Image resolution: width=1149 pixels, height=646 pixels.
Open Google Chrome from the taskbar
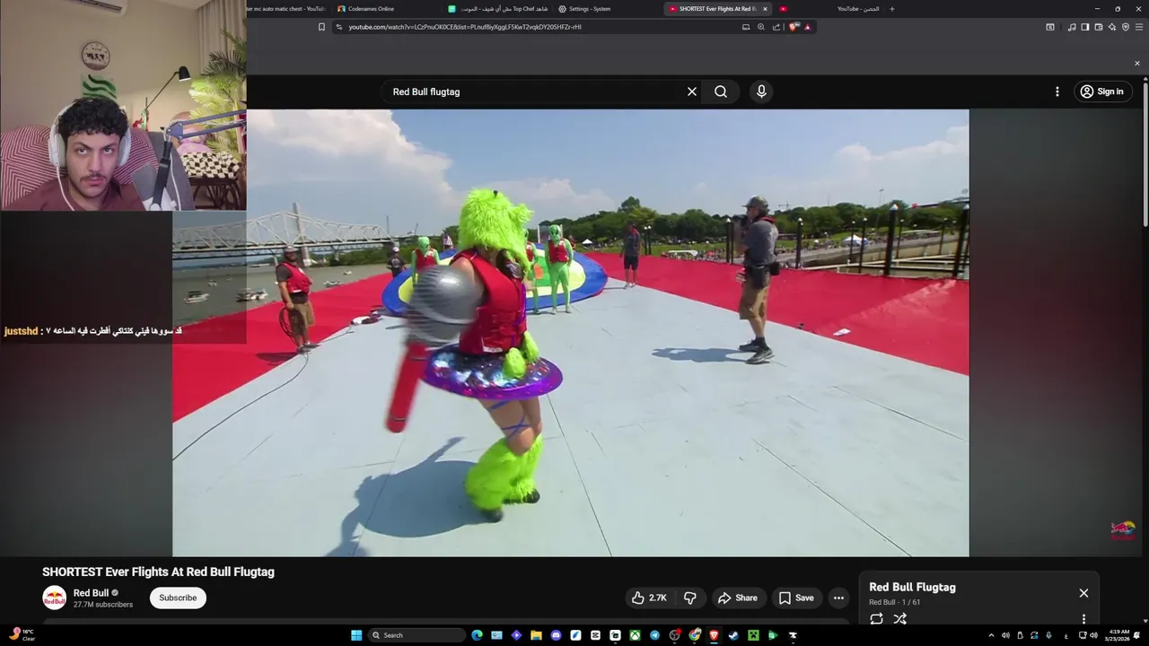694,635
